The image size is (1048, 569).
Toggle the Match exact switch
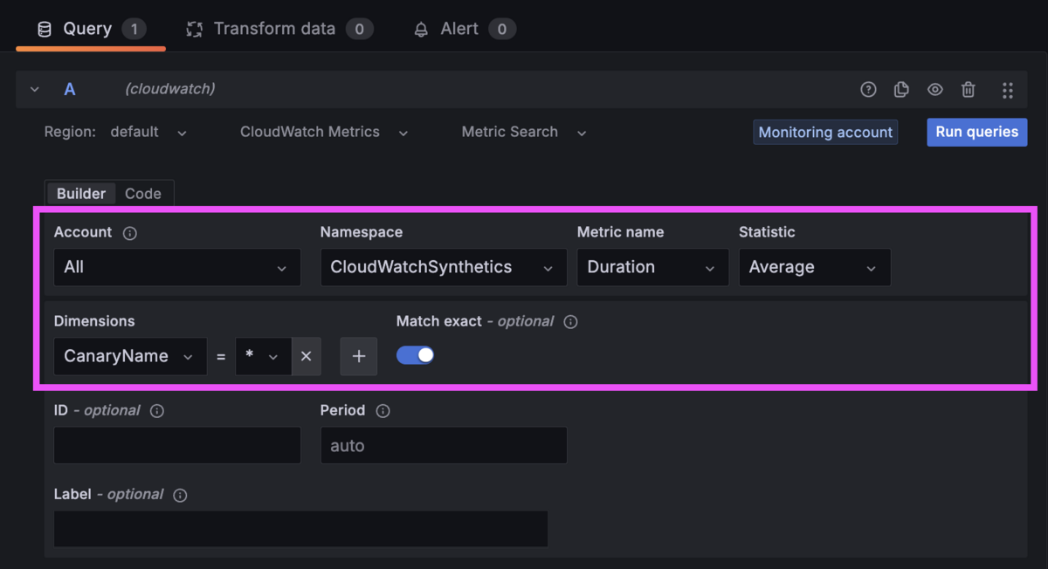[416, 355]
